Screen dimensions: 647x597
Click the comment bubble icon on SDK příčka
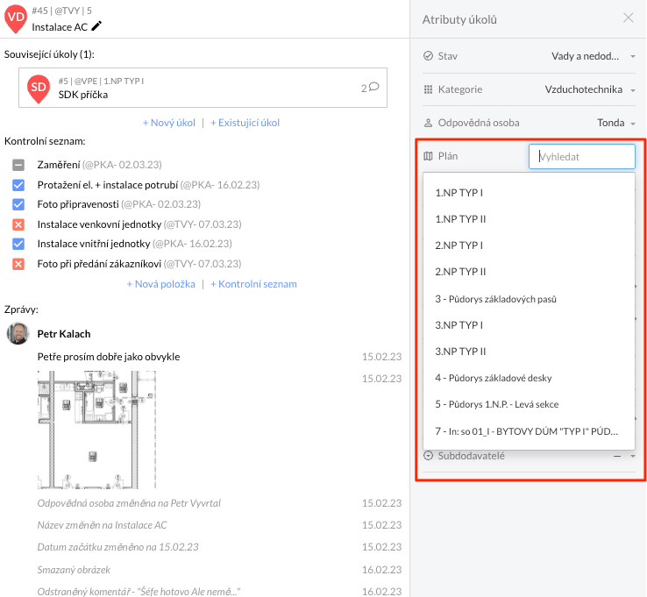coord(373,87)
